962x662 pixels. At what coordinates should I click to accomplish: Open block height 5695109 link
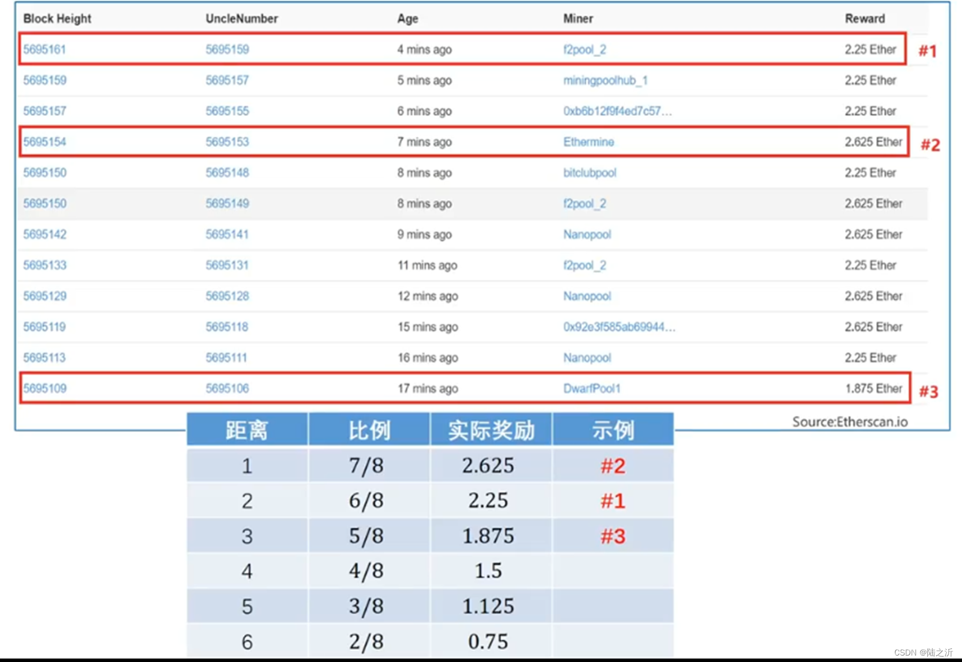click(x=45, y=388)
